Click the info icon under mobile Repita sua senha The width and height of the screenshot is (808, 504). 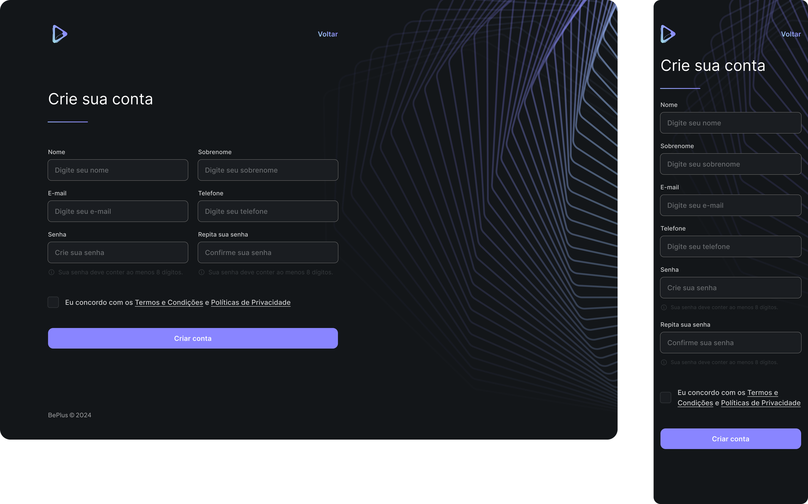664,362
